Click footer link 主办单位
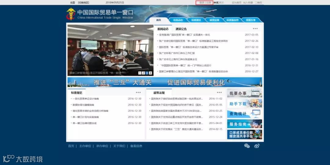Viewport: 330px width, 165px height. point(85,146)
